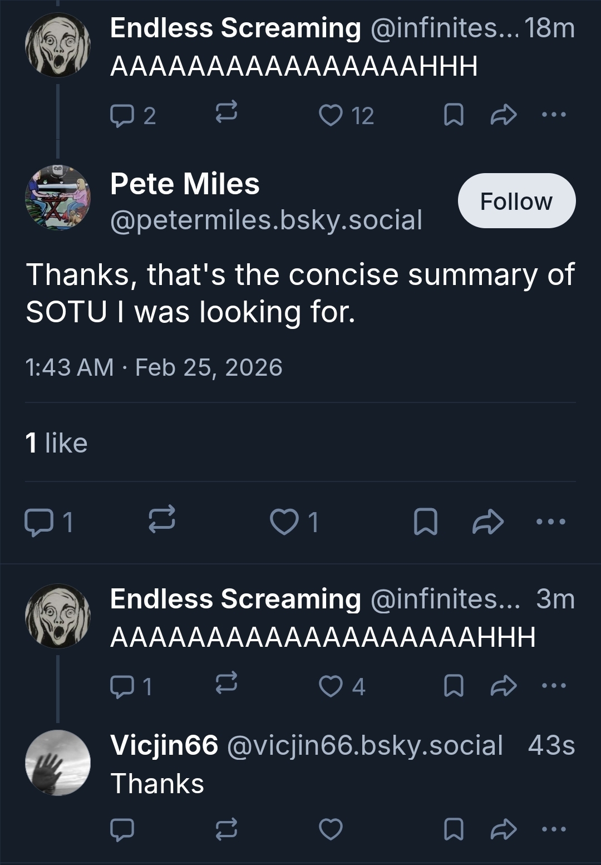Open more options on Vicjin66's reply
The image size is (601, 865).
pos(554,829)
